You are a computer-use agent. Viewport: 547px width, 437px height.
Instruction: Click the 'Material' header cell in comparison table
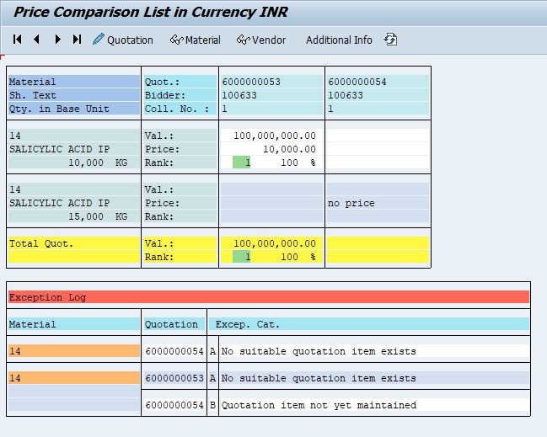pyautogui.click(x=74, y=82)
